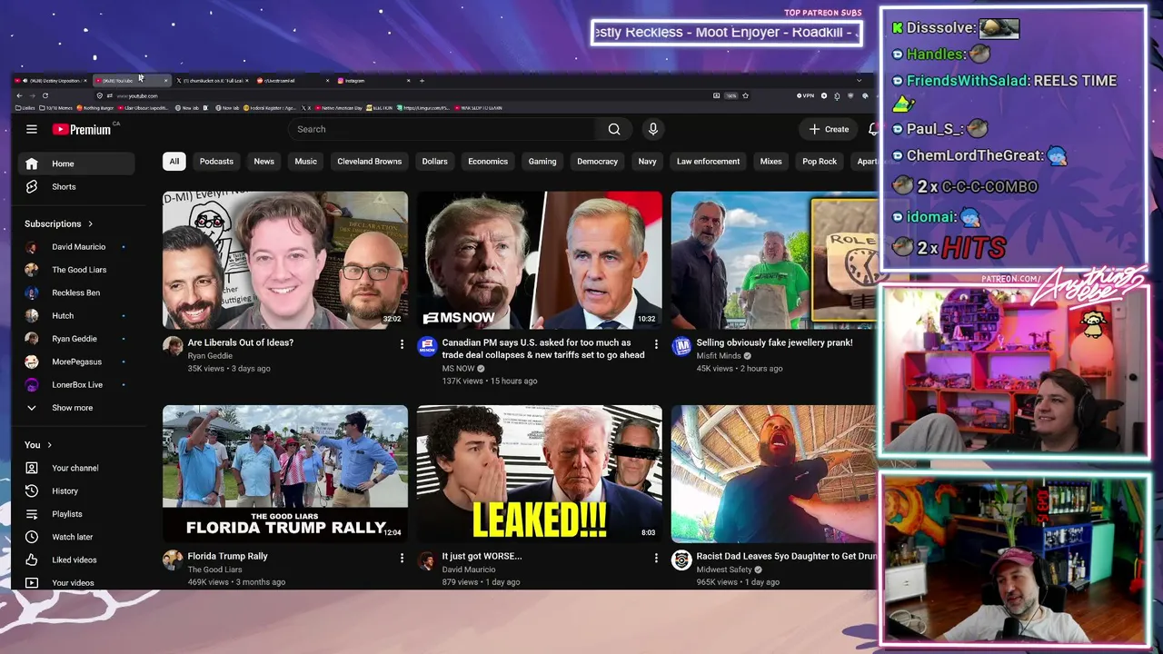Screen dimensions: 1163x654
Task: Open the Create menu
Action: (829, 129)
